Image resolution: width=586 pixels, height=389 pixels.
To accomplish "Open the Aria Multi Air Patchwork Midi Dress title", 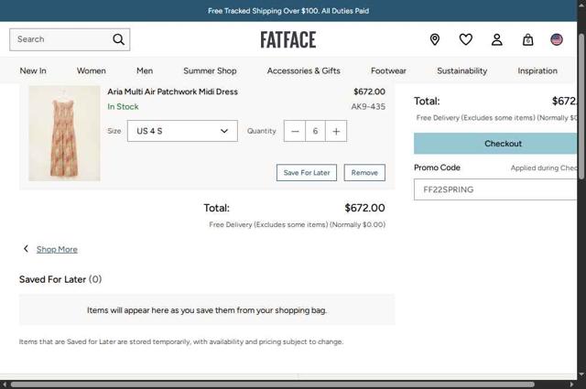I will click(x=172, y=92).
